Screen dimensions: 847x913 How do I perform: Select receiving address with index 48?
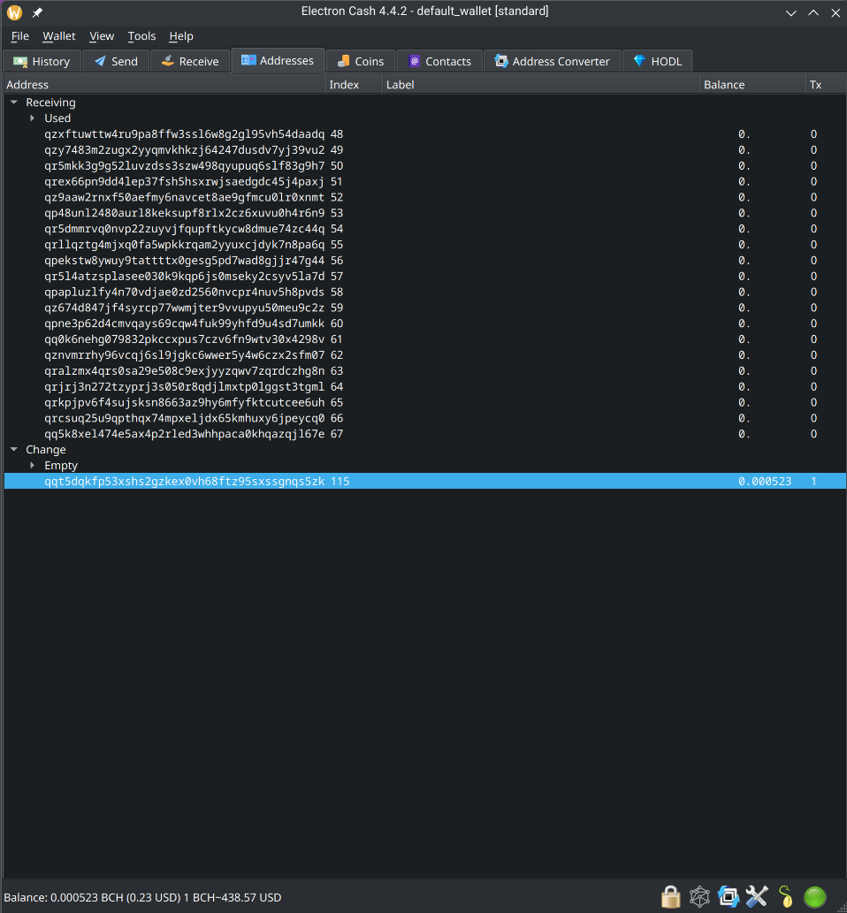tap(424, 134)
